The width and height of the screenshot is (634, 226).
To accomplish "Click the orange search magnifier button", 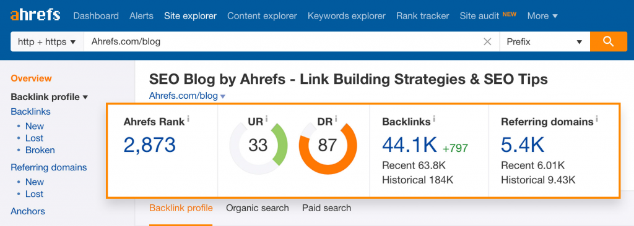I will click(608, 41).
